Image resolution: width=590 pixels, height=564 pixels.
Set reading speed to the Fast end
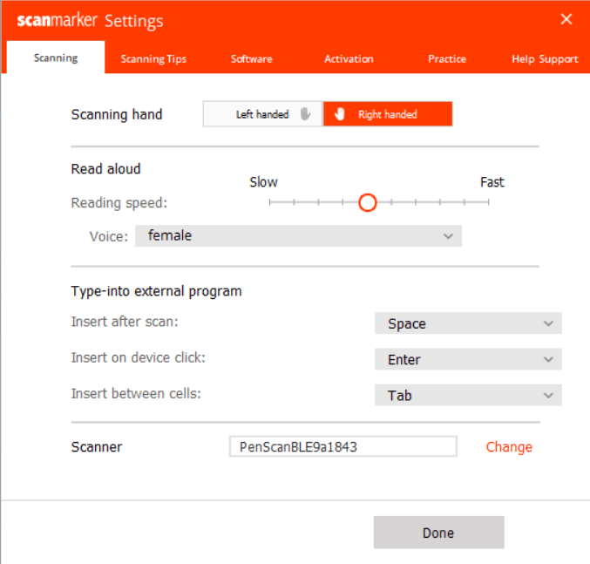[x=488, y=202]
